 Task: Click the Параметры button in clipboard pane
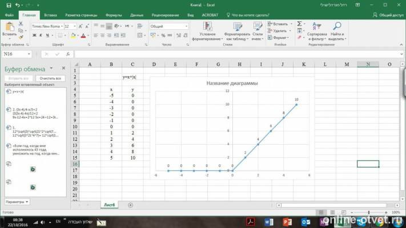click(x=17, y=202)
